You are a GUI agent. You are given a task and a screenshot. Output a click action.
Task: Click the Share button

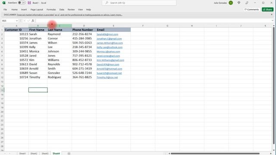point(267,9)
